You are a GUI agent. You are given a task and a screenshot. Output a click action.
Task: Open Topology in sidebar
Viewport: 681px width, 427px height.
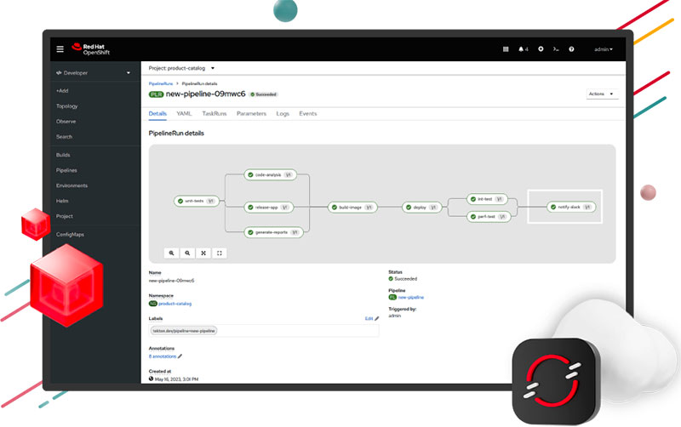pos(67,106)
